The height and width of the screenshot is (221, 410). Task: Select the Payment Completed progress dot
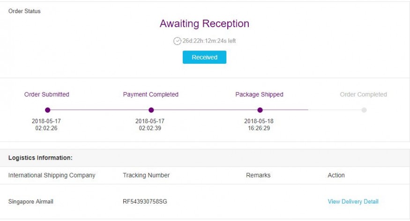151,110
